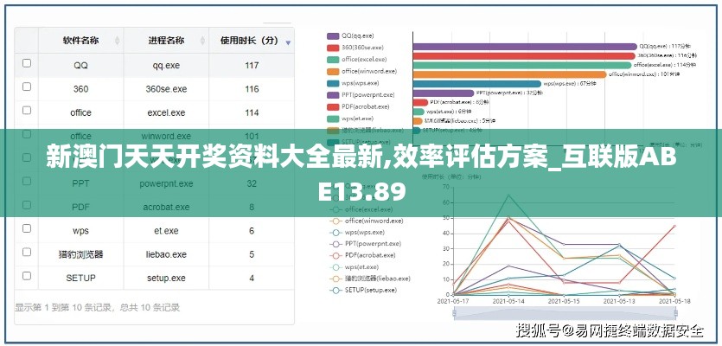The width and height of the screenshot is (722, 346).
Task: Grab the left handle of data zoom slider
Action: [x=455, y=314]
